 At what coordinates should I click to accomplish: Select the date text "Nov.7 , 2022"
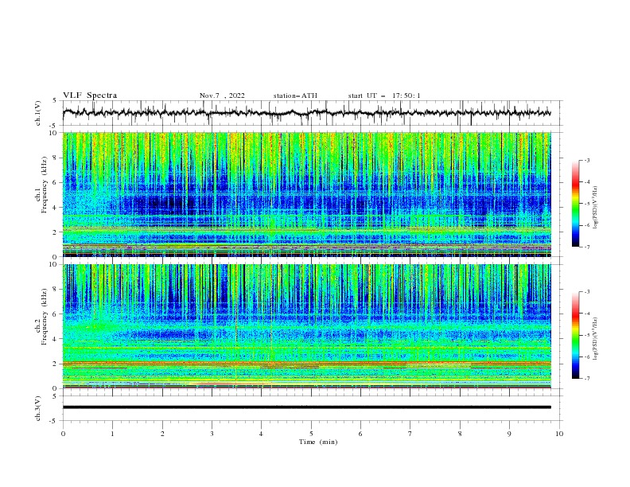pos(222,95)
